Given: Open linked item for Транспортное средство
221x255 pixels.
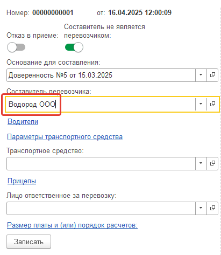Looking at the screenshot, I should click(212, 163).
